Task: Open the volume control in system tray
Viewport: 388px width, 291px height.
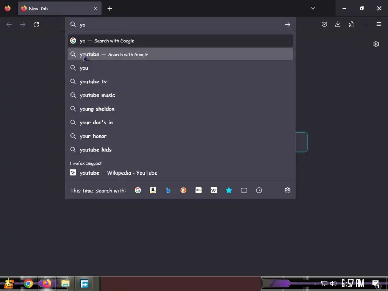Action: tap(333, 283)
